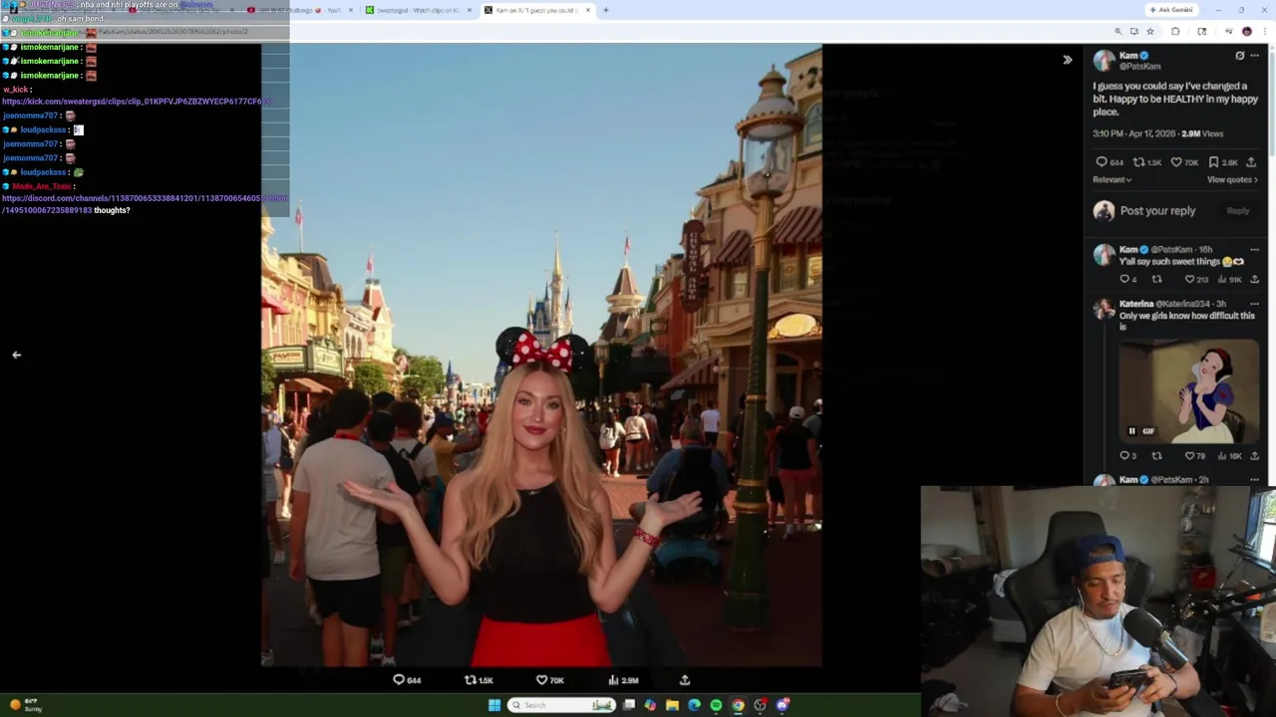Open more options on Katerina's reply
This screenshot has height=717, width=1276.
tap(1255, 304)
